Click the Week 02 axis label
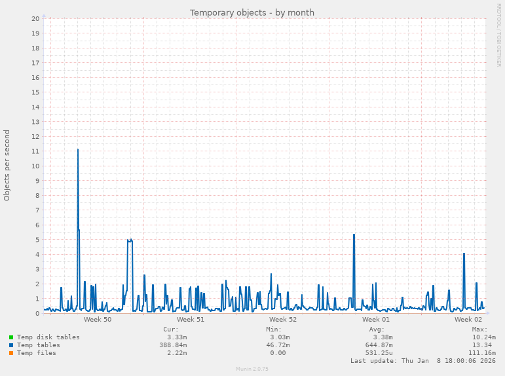This screenshot has width=505, height=376. point(468,320)
